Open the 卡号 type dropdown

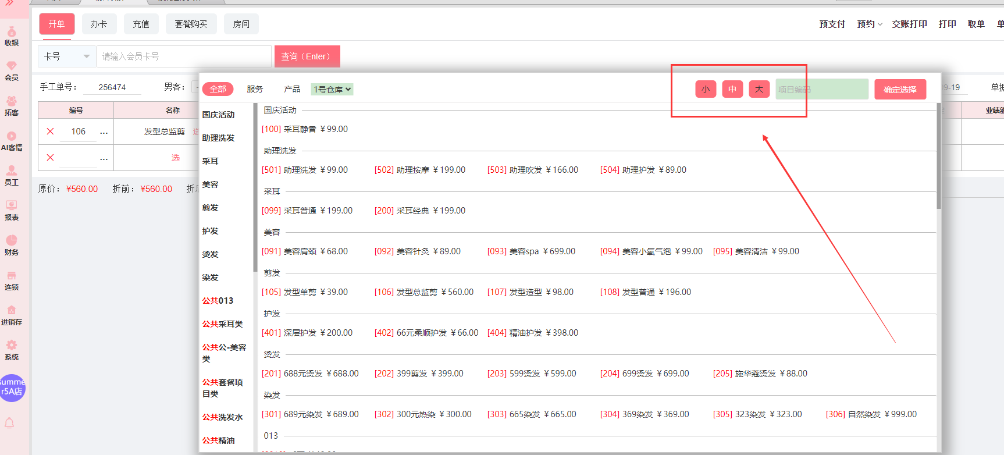67,56
